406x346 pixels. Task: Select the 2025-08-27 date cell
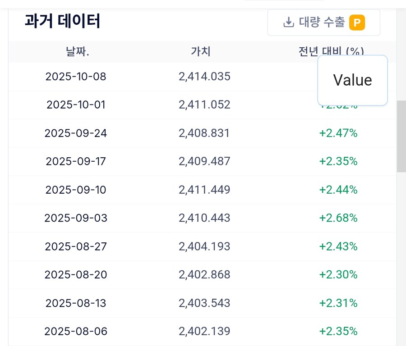pos(76,246)
